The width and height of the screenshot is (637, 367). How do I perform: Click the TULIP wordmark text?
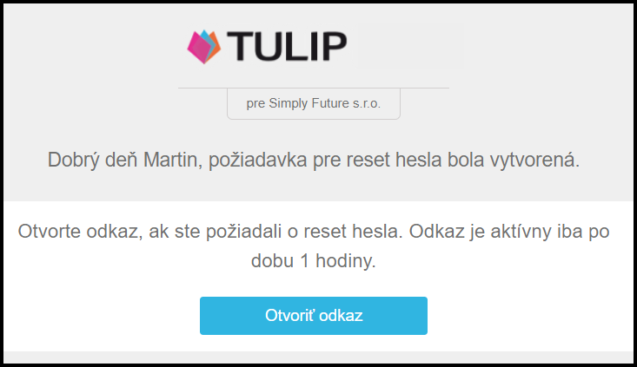pos(288,47)
